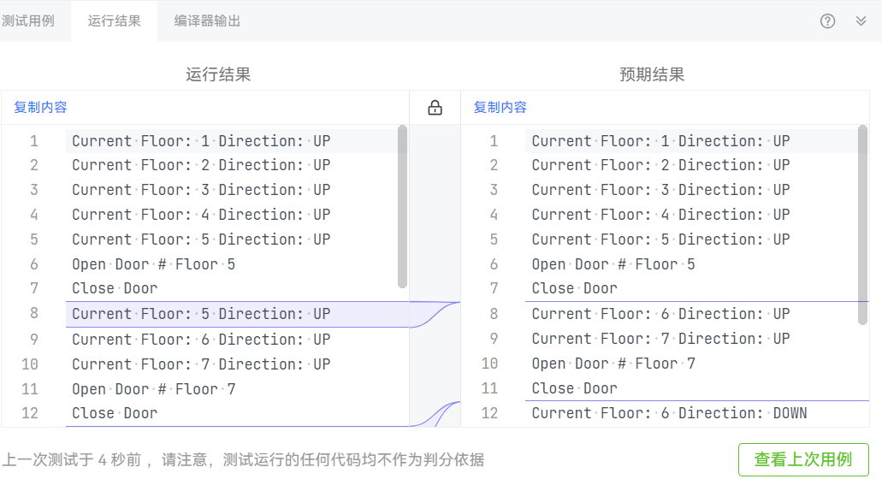The width and height of the screenshot is (882, 485).
Task: Collapse the results panel with double chevron
Action: coord(861,21)
